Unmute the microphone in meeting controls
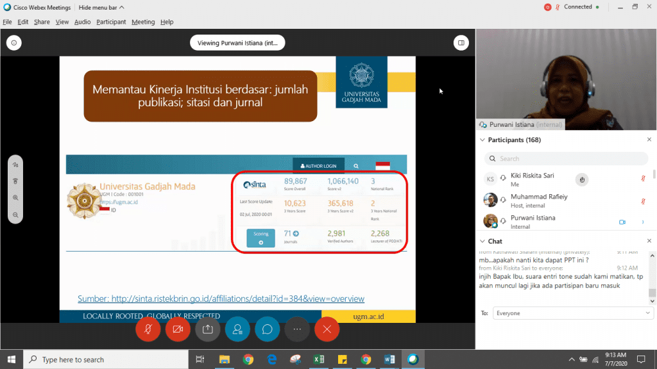The height and width of the screenshot is (369, 657). (x=148, y=329)
